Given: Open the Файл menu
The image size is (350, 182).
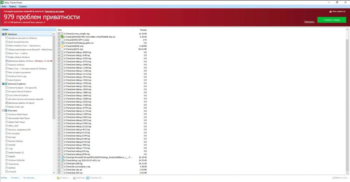Looking at the screenshot, I should 4,6.
